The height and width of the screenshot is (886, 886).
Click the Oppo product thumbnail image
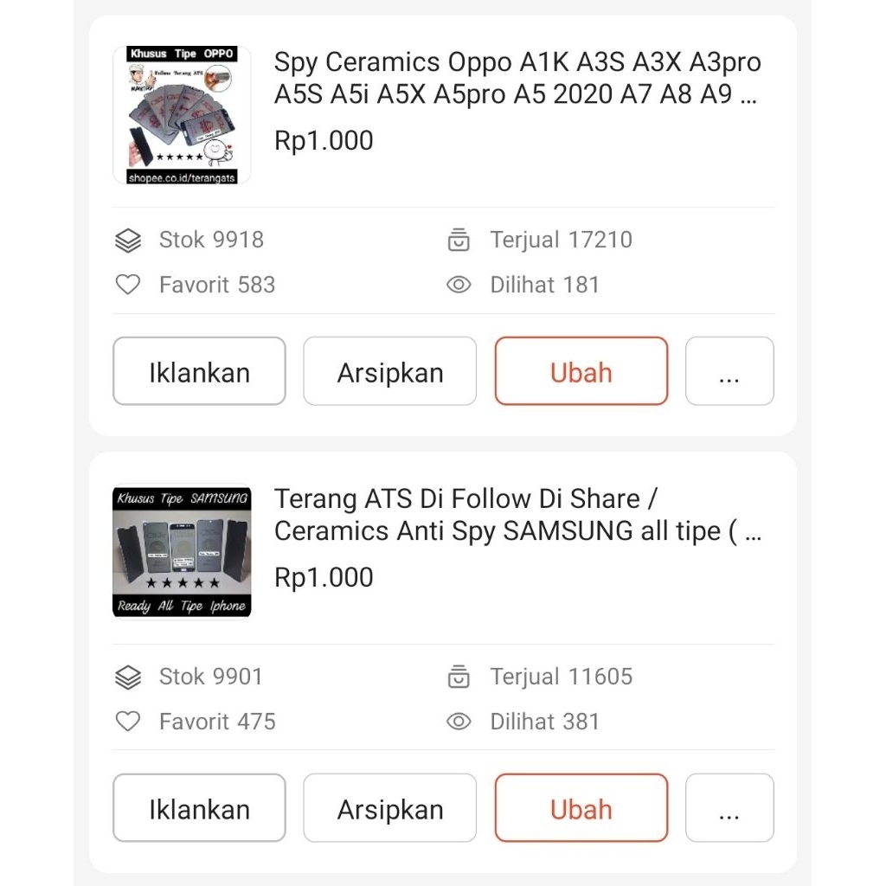coord(181,114)
